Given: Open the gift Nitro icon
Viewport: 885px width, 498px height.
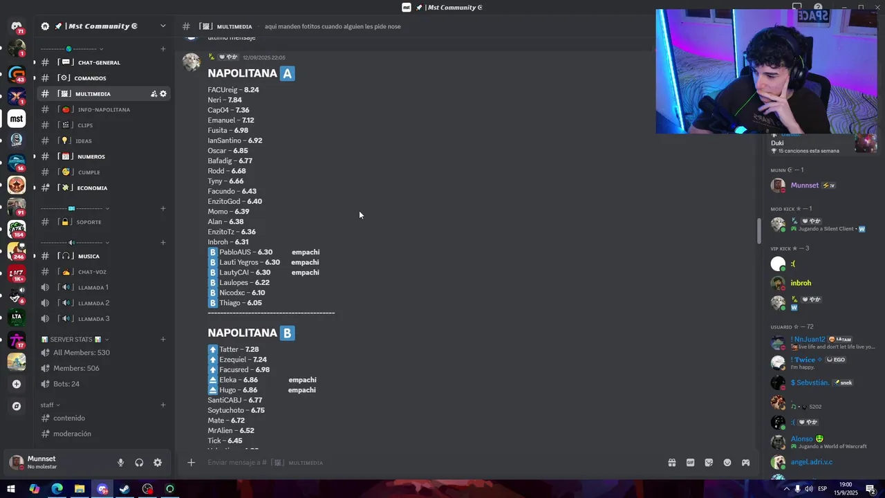Looking at the screenshot, I should tap(671, 463).
